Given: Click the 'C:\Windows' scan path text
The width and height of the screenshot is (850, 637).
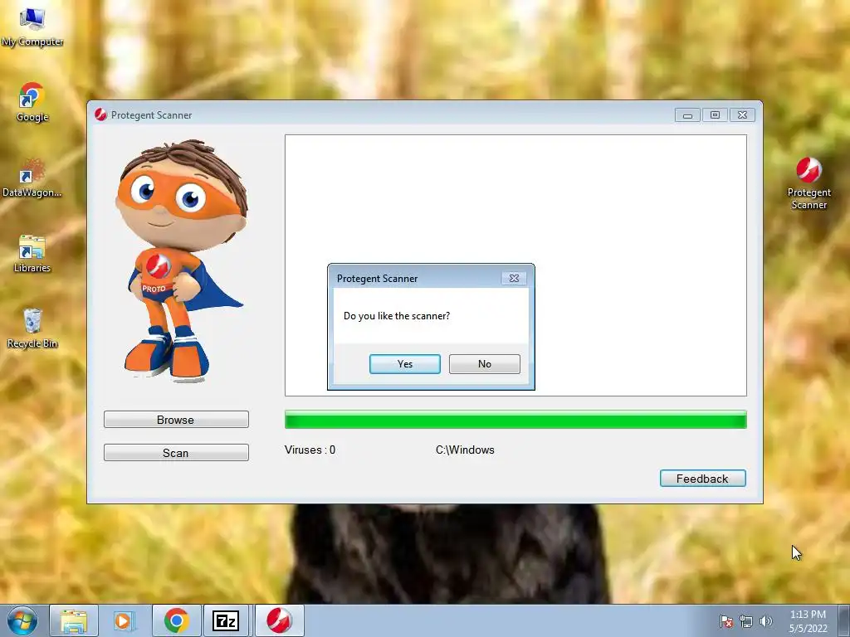Looking at the screenshot, I should (x=465, y=450).
